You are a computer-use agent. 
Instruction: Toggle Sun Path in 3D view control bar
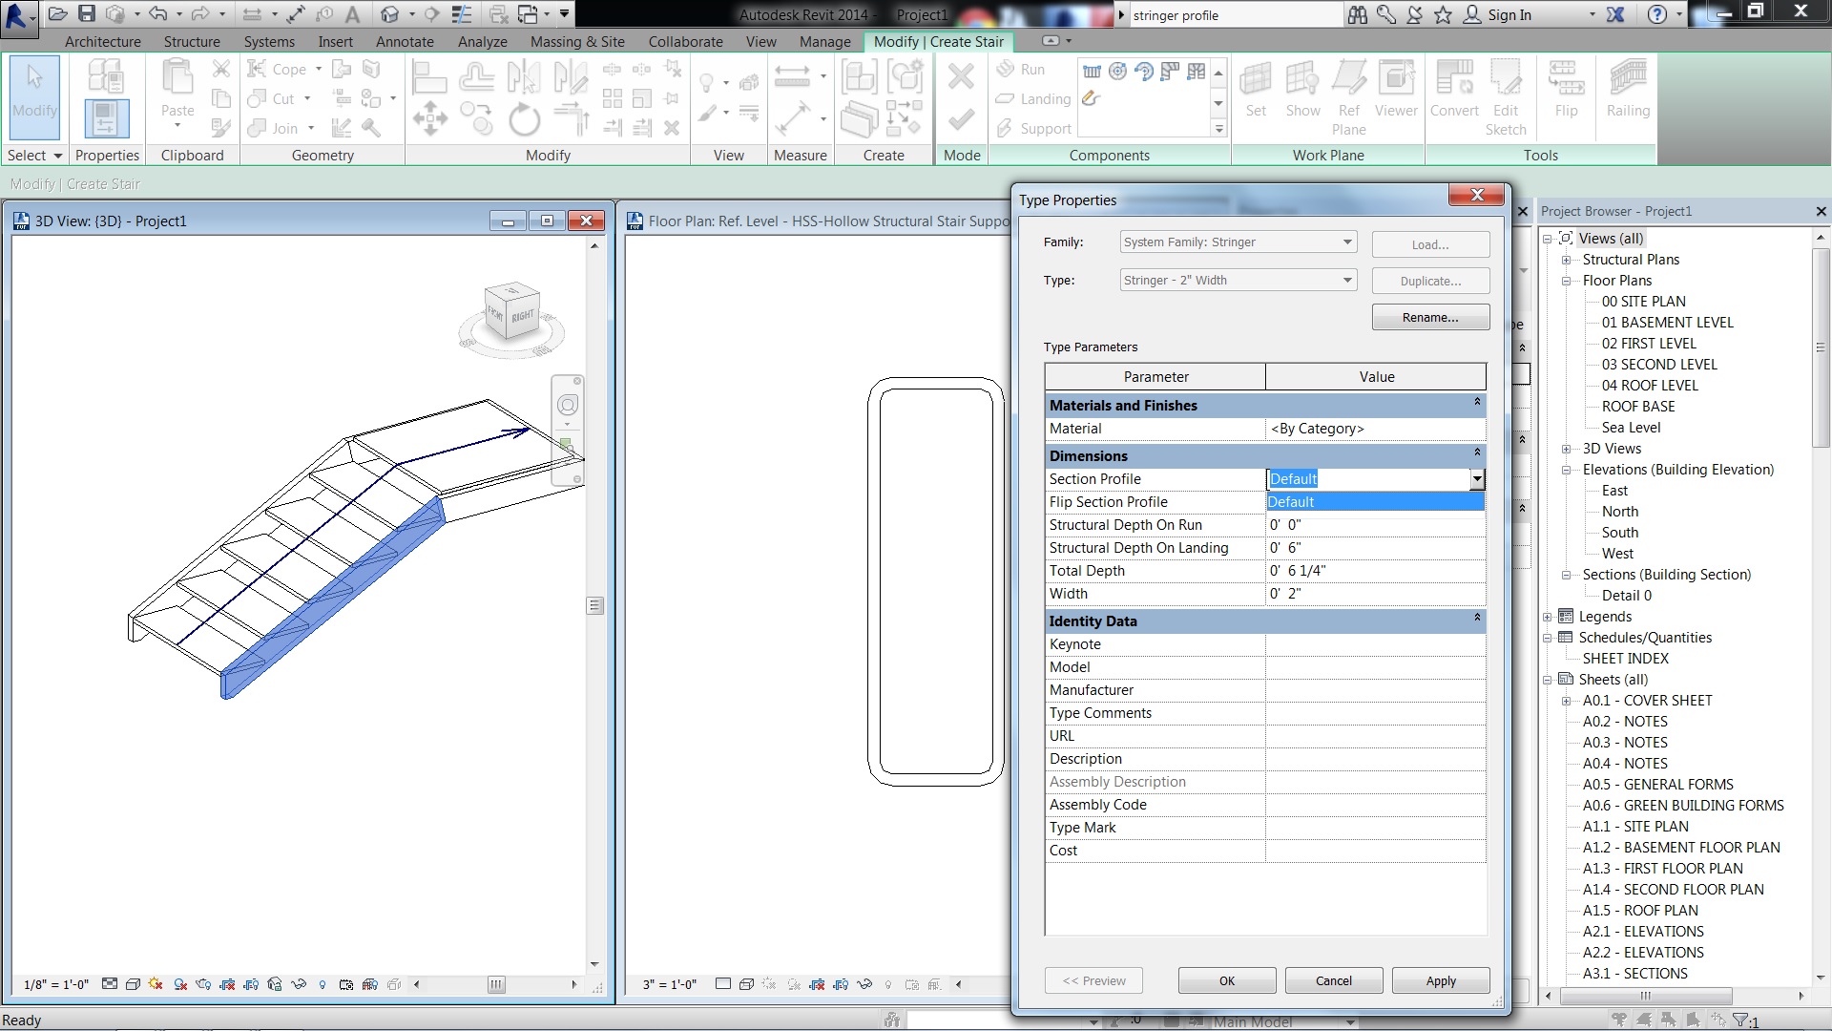tap(156, 984)
